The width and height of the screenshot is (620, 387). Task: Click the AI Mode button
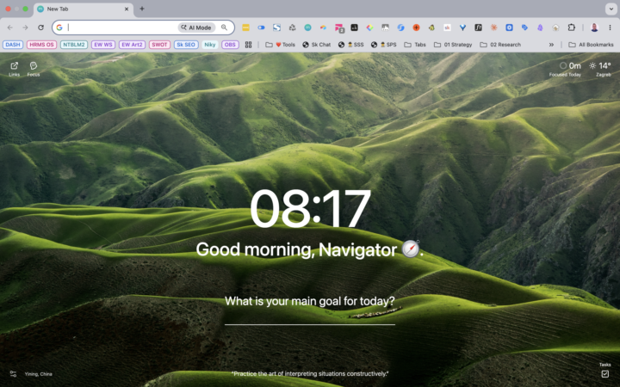(196, 28)
